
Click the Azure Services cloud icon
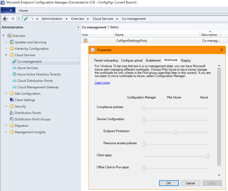pyautogui.click(x=14, y=68)
